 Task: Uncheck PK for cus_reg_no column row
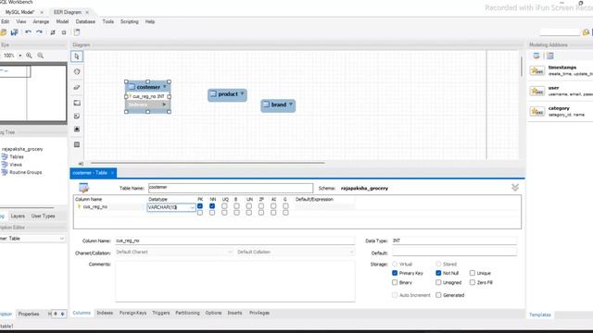[200, 206]
